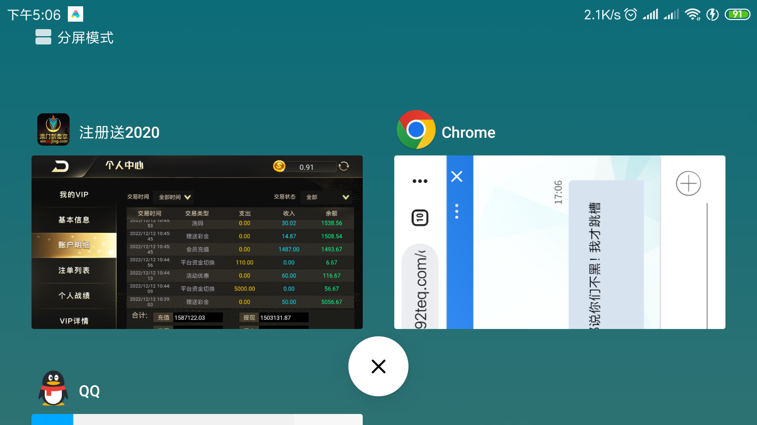Screen dimensions: 757x425
Task: Clear all recent apps with X button
Action: (378, 366)
